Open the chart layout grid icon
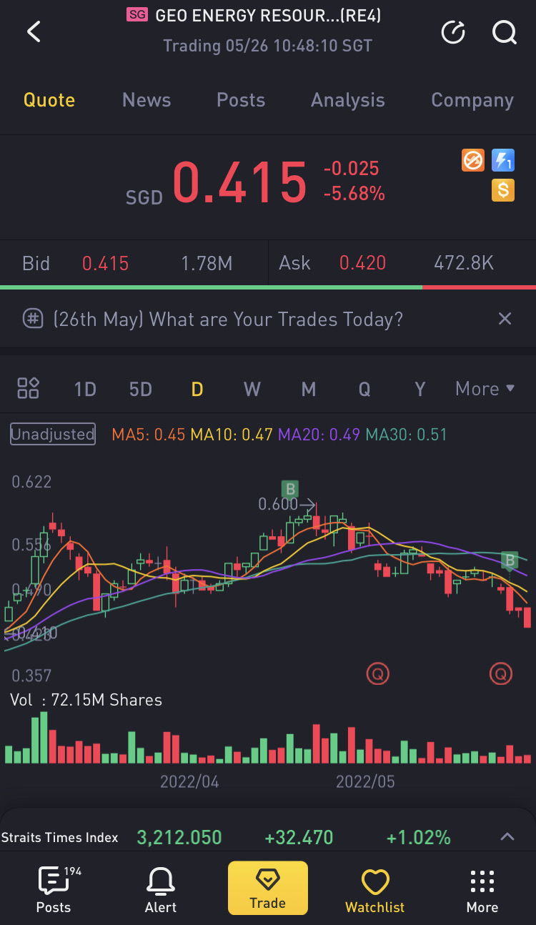 pos(28,388)
